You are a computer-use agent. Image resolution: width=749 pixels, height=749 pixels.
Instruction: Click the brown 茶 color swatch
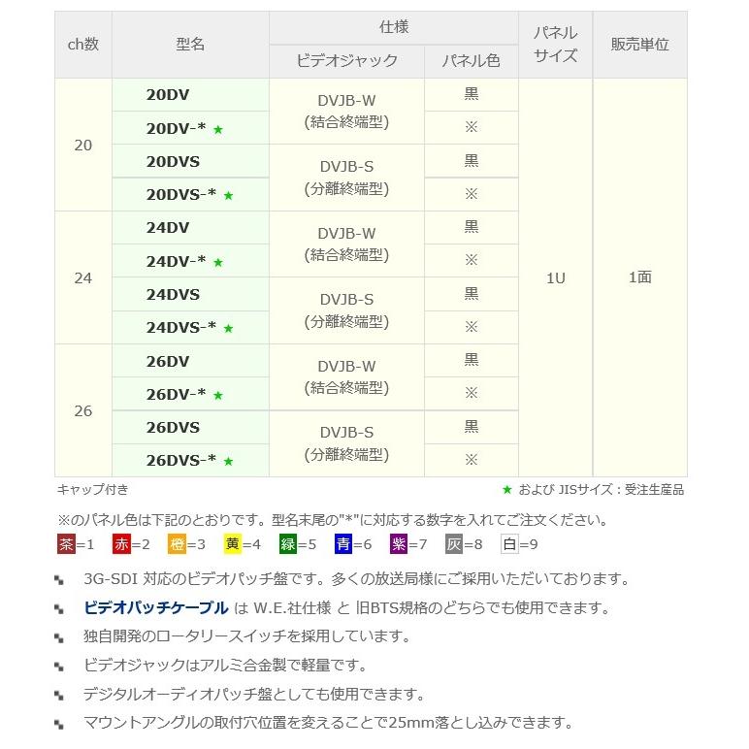click(x=66, y=543)
